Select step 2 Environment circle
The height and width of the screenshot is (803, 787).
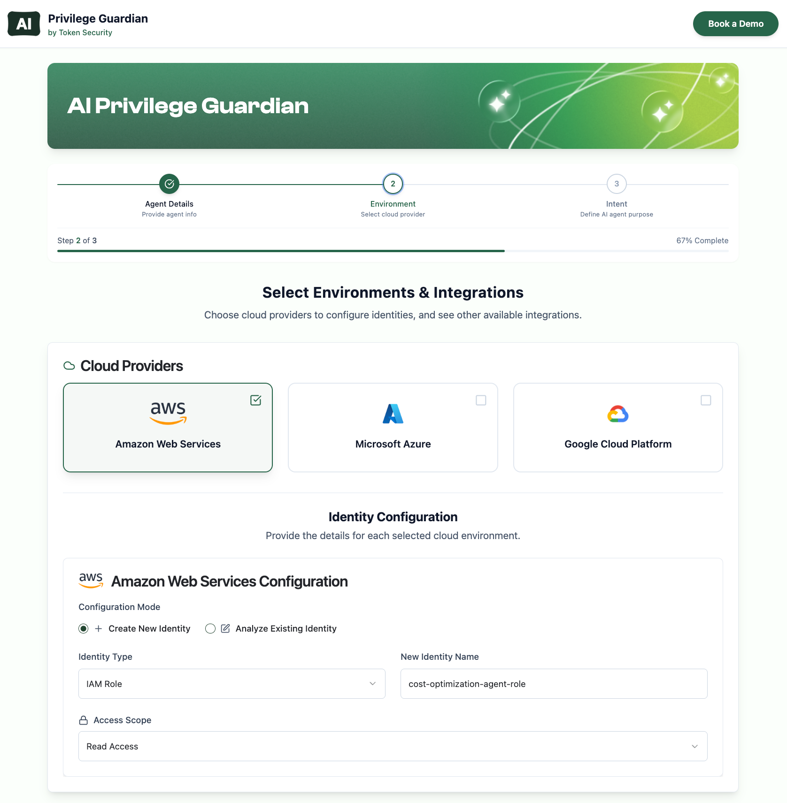click(393, 184)
